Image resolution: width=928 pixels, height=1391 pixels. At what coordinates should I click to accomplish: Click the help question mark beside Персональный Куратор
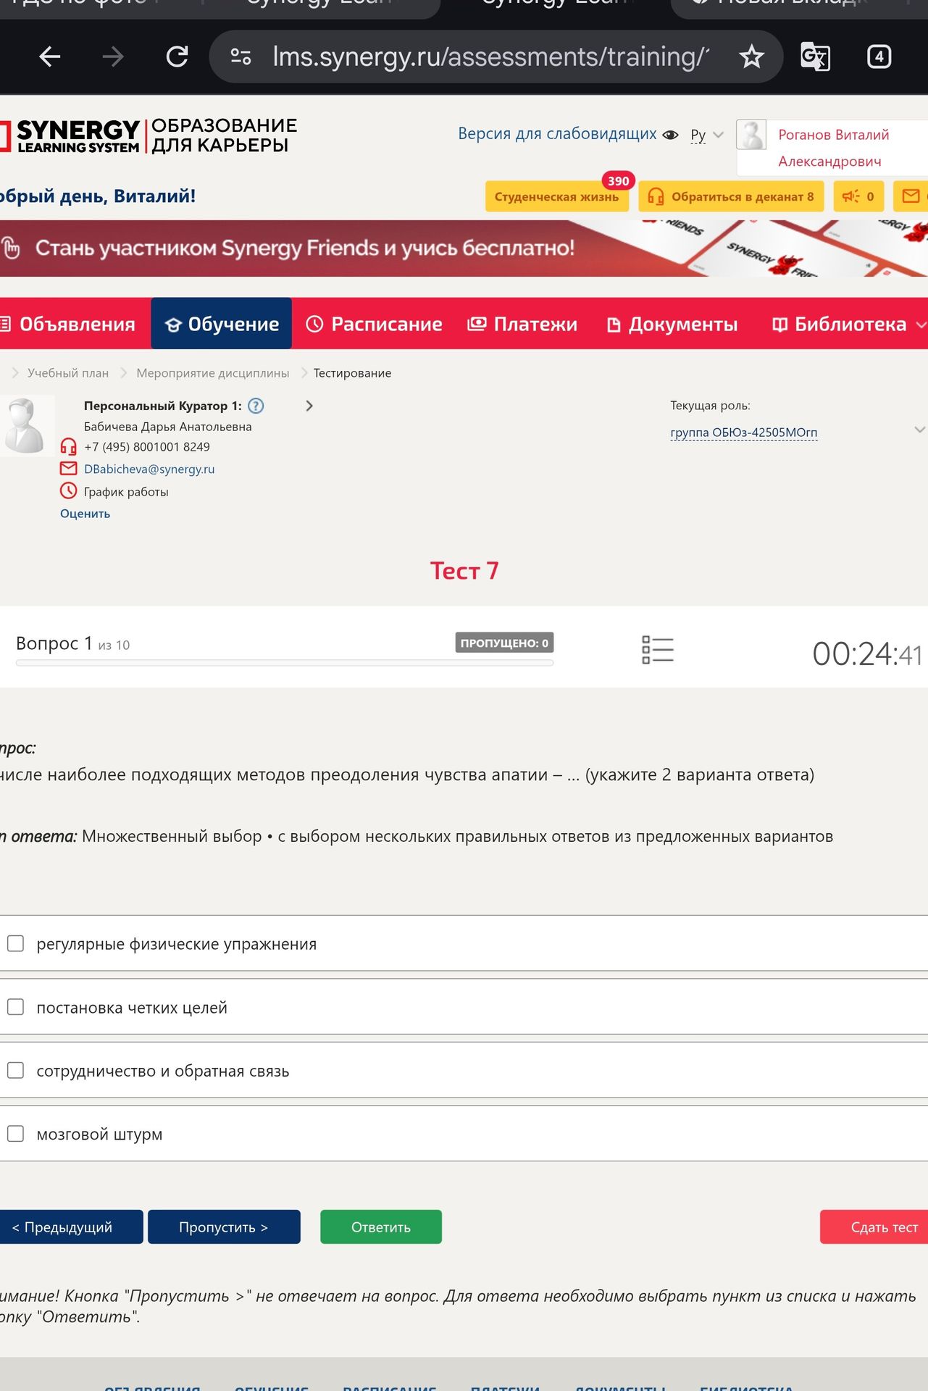(256, 406)
